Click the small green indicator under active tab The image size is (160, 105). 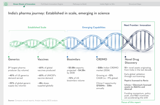[24, 6]
